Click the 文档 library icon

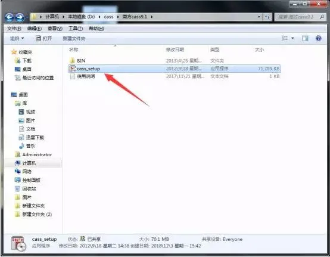tap(21, 129)
